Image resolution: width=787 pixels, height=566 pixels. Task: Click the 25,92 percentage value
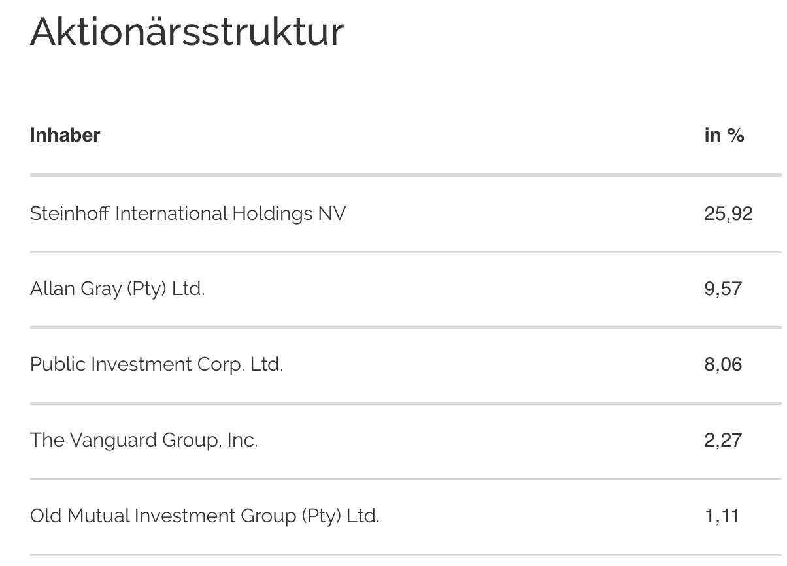pos(728,213)
